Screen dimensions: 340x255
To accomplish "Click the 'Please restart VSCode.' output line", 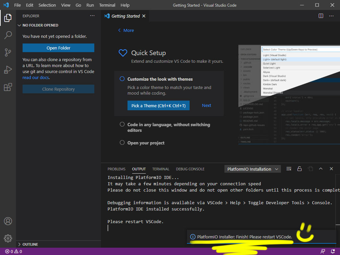I will pyautogui.click(x=135, y=221).
